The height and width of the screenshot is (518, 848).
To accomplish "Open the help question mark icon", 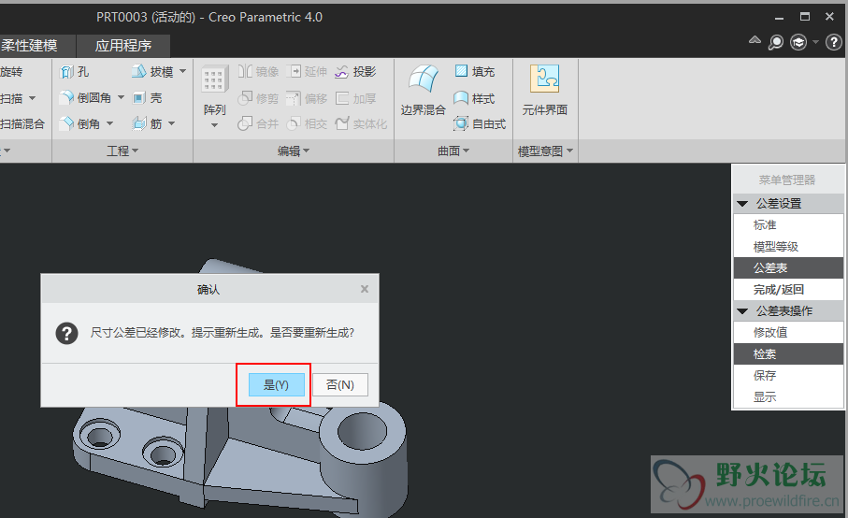I will tap(833, 42).
